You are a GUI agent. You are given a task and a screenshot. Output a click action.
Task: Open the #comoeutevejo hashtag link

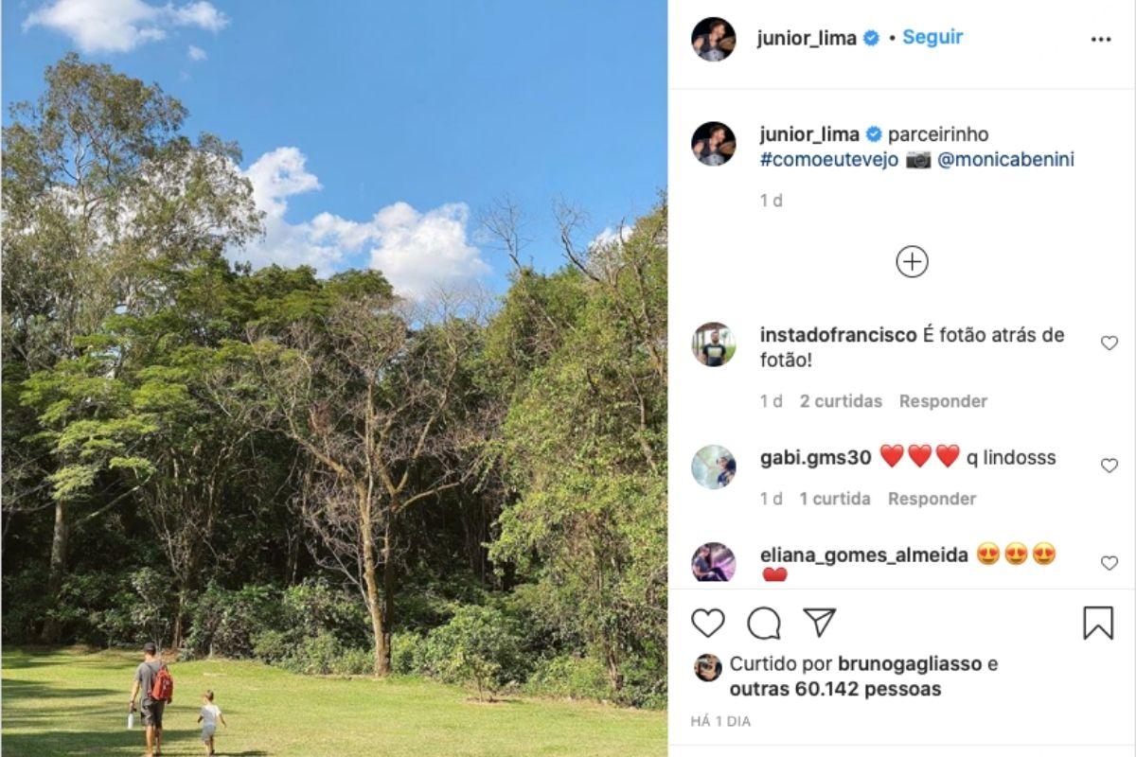tap(829, 160)
